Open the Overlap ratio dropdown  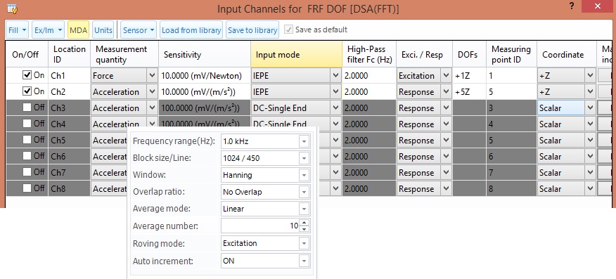(304, 192)
